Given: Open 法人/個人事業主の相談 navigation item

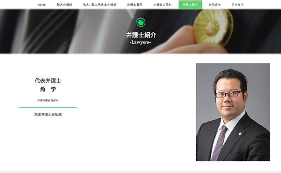Looking at the screenshot, I should click(100, 5).
